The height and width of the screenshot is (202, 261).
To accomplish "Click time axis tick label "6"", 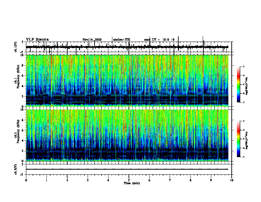I will 150,180.
